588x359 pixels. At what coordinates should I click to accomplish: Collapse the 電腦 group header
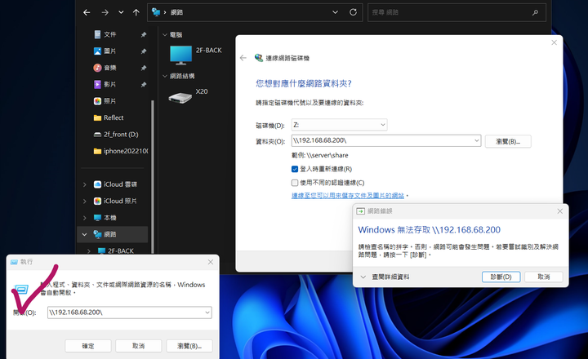click(165, 34)
